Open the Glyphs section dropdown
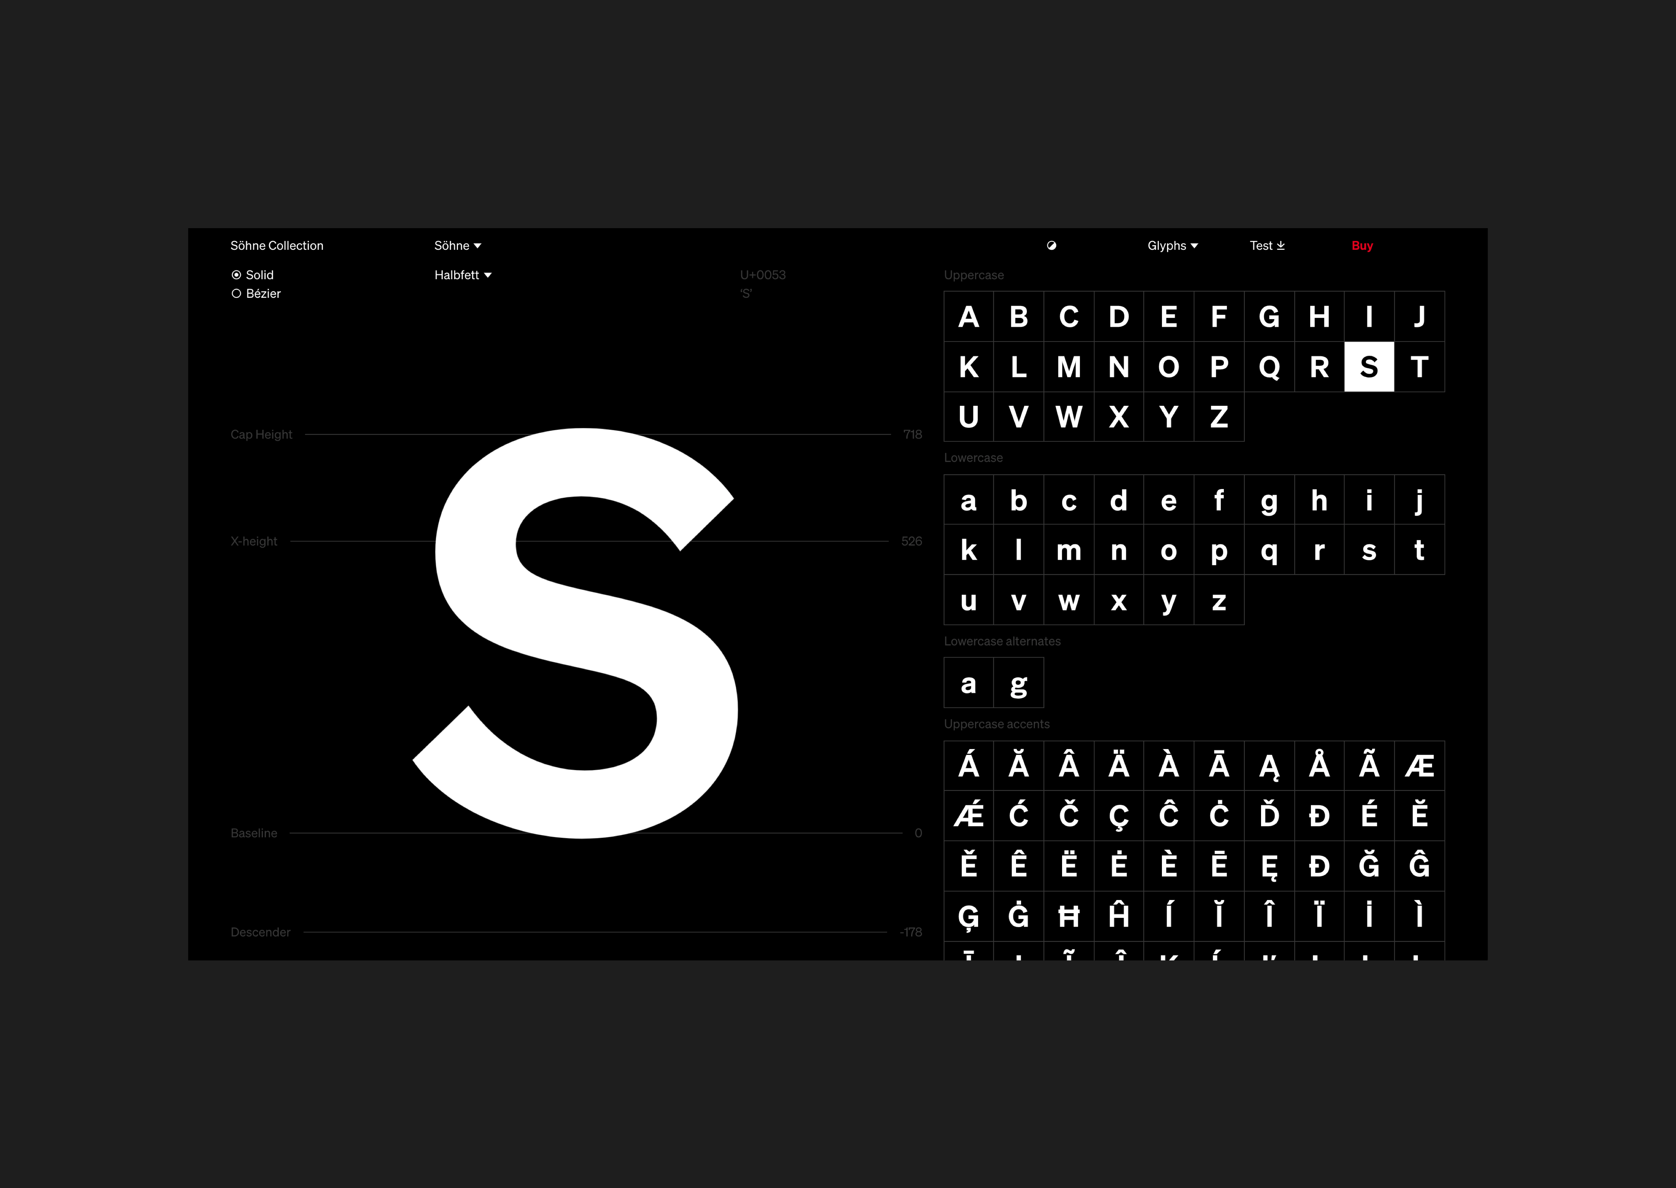 pos(1172,246)
